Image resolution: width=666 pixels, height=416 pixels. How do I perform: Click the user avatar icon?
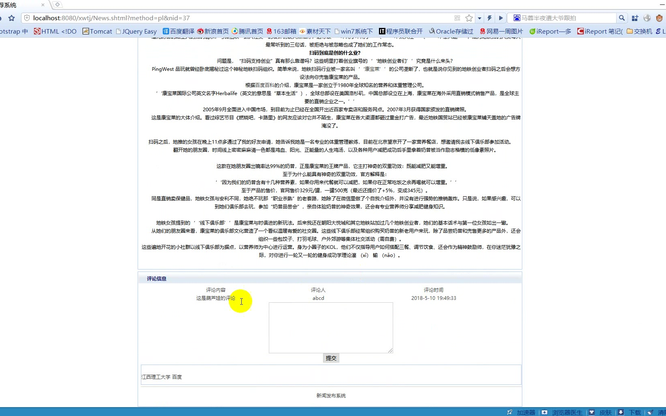659,18
